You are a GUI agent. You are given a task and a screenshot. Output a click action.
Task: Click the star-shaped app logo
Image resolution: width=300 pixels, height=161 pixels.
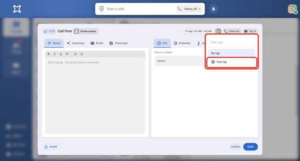click(x=17, y=9)
